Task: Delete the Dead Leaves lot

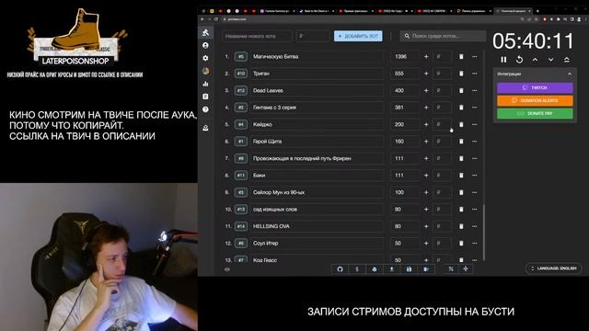Action: pos(461,90)
